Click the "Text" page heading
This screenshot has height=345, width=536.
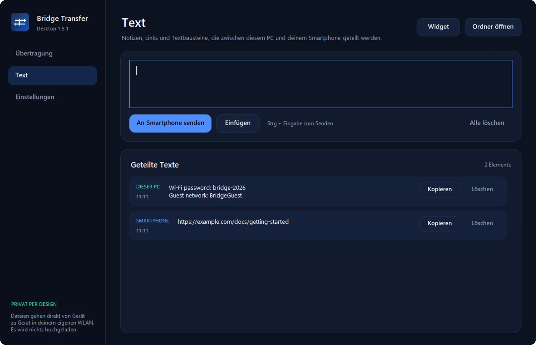click(134, 23)
